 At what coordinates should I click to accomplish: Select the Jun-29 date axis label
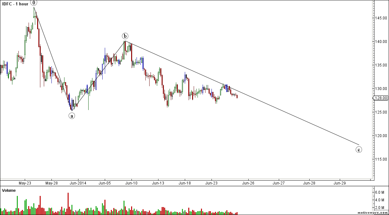pyautogui.click(x=339, y=183)
